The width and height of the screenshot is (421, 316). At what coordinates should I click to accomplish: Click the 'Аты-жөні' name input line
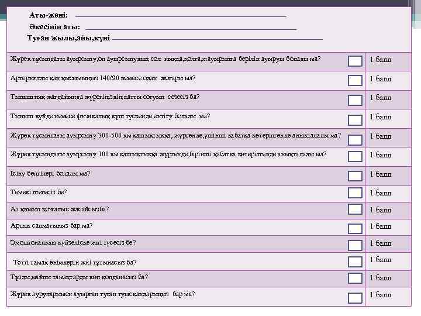(x=181, y=16)
